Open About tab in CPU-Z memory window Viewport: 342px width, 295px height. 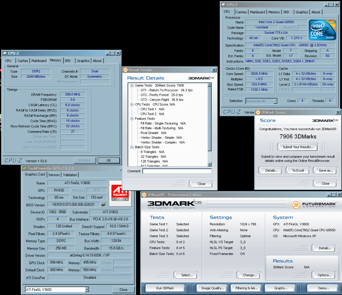pyautogui.click(x=97, y=61)
